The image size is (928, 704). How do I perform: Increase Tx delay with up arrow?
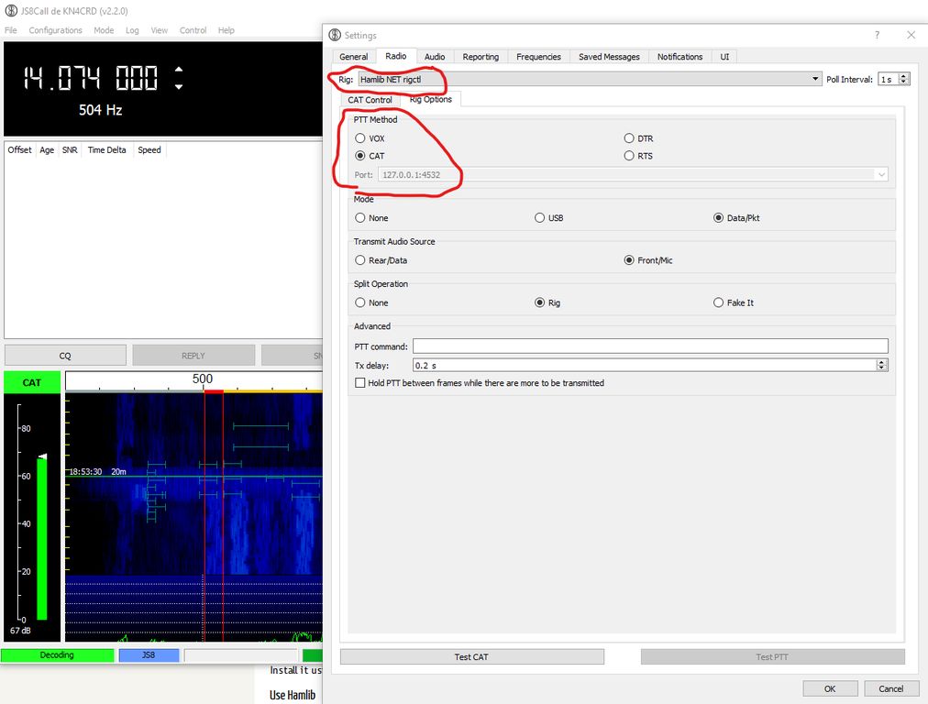(882, 362)
